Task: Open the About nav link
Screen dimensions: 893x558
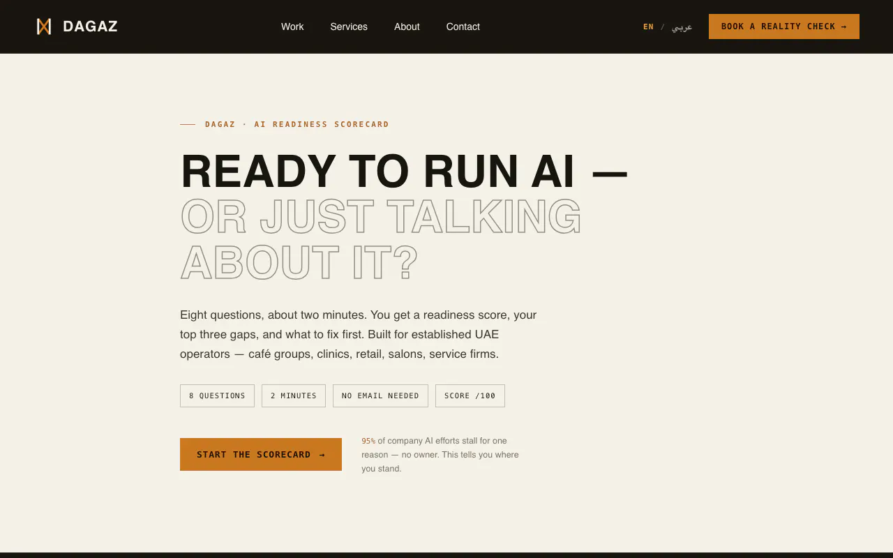Action: [x=407, y=27]
